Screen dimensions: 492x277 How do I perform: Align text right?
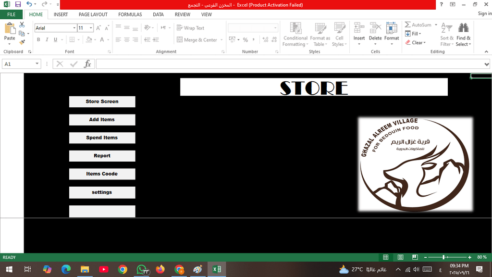coord(135,39)
